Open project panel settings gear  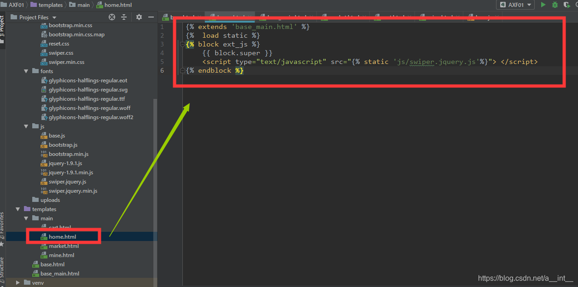pos(139,17)
